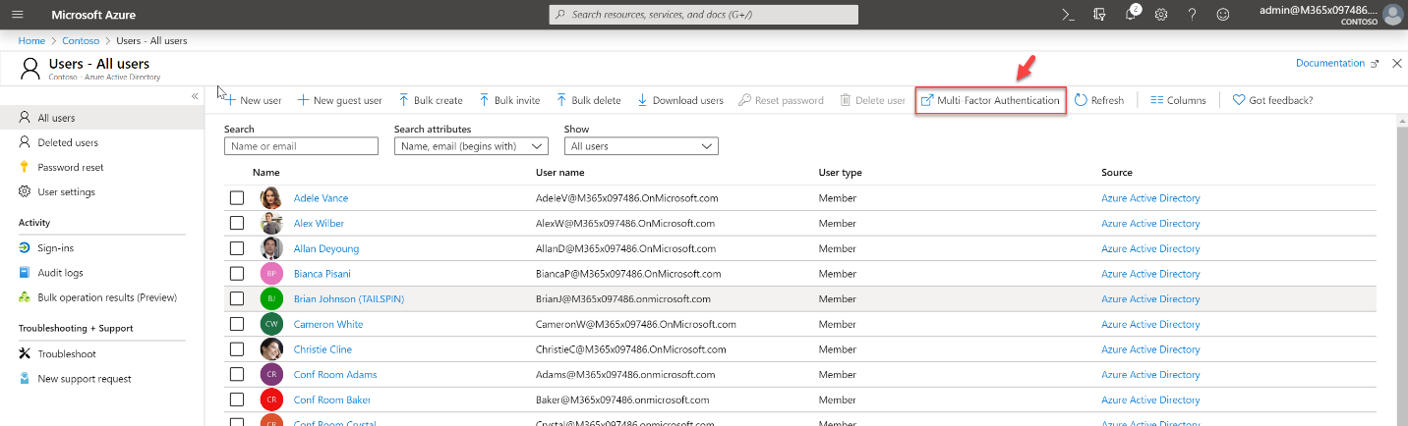Click Got feedback?
Screen dimensions: 1408x426
(x=1272, y=100)
